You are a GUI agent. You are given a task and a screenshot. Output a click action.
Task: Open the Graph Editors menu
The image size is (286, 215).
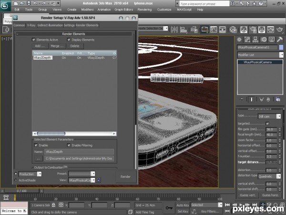click(x=123, y=10)
